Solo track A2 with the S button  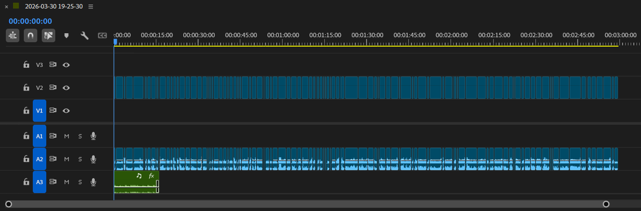pyautogui.click(x=80, y=159)
